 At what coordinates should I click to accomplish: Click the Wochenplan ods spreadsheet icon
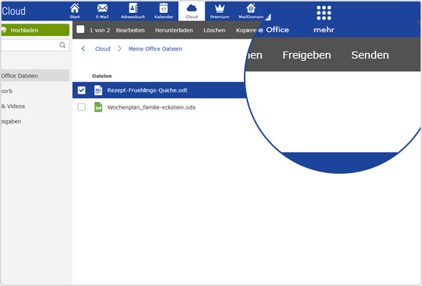(98, 107)
